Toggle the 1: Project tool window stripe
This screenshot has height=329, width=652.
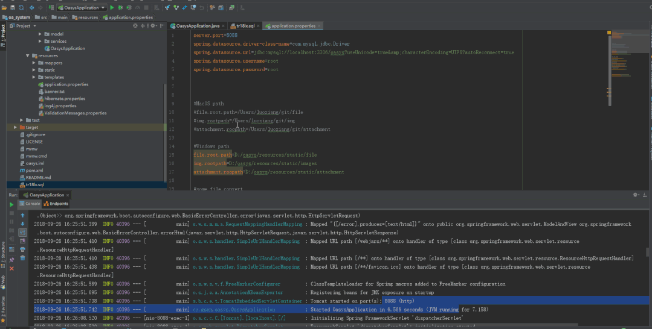pos(3,33)
